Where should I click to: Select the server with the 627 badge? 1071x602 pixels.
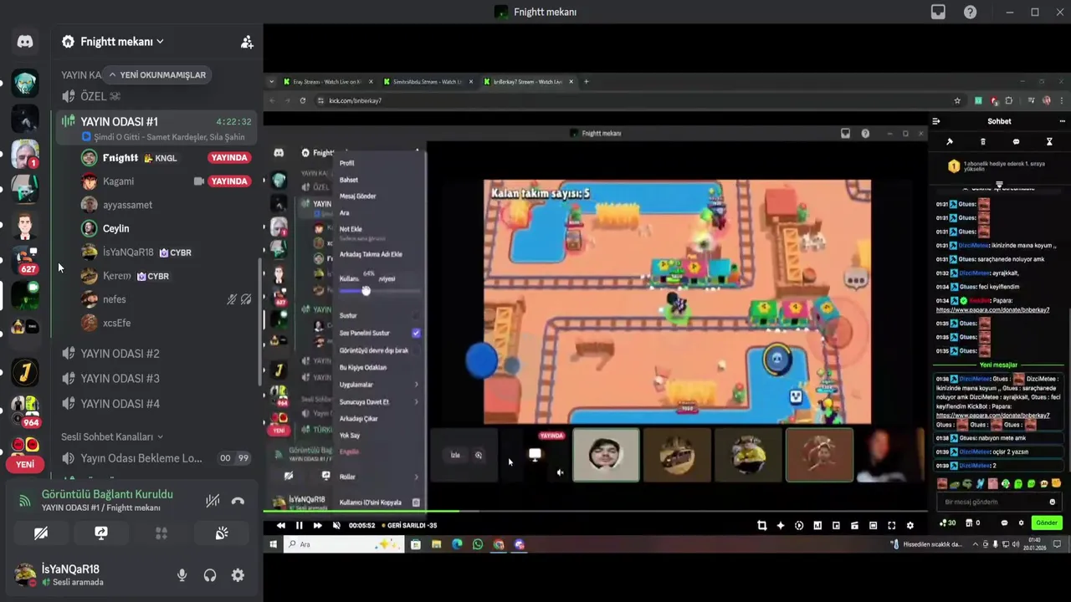coord(25,261)
